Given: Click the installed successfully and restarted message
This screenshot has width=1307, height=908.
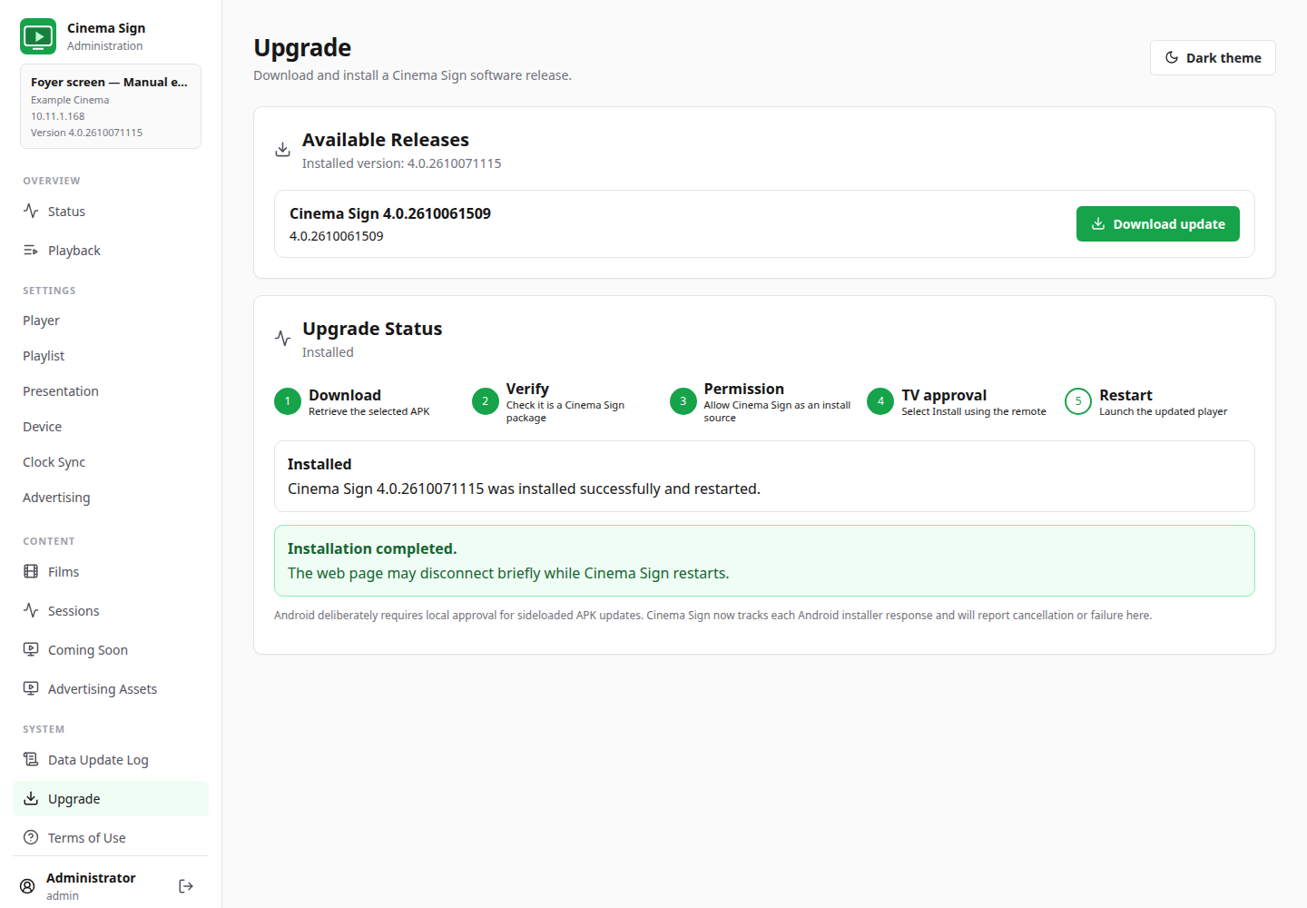Looking at the screenshot, I should coord(524,489).
